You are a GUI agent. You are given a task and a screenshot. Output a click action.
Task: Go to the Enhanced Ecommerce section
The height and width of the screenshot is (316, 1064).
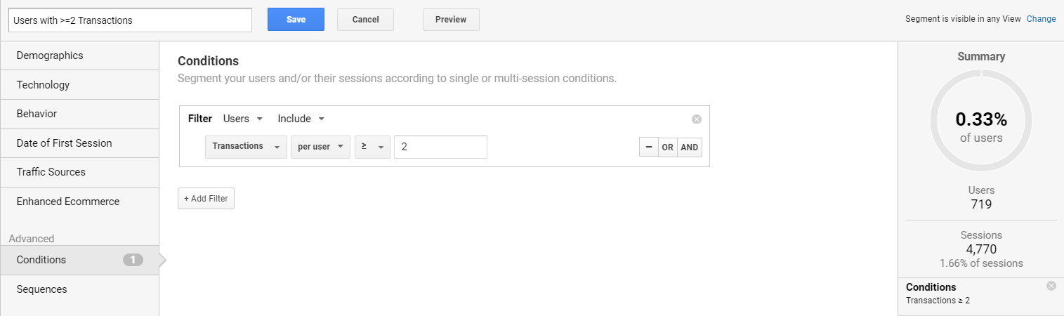(68, 202)
